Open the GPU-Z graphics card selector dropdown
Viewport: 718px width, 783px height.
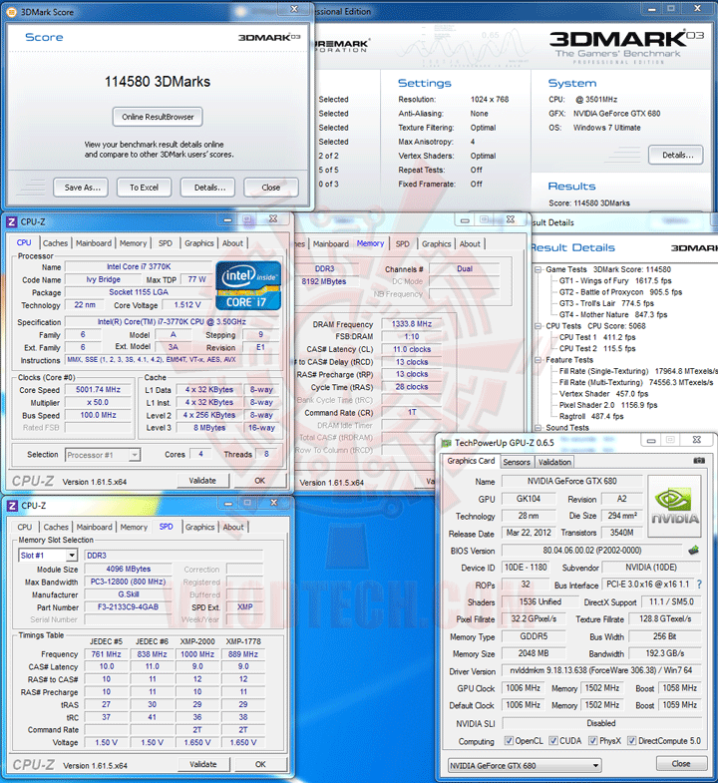(595, 765)
